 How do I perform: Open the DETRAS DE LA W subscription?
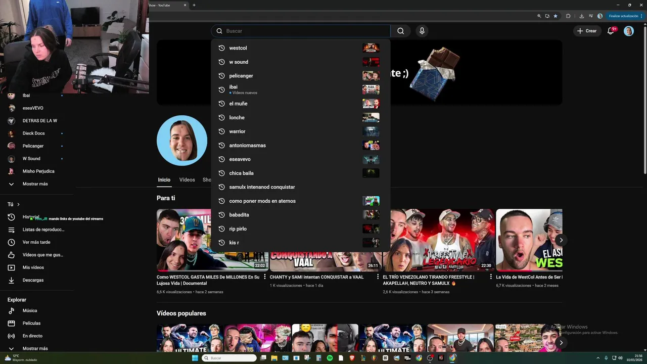click(x=36, y=121)
